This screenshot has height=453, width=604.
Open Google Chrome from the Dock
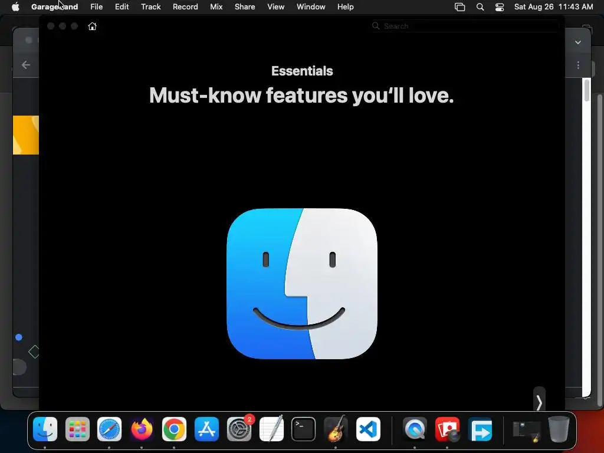pos(174,429)
